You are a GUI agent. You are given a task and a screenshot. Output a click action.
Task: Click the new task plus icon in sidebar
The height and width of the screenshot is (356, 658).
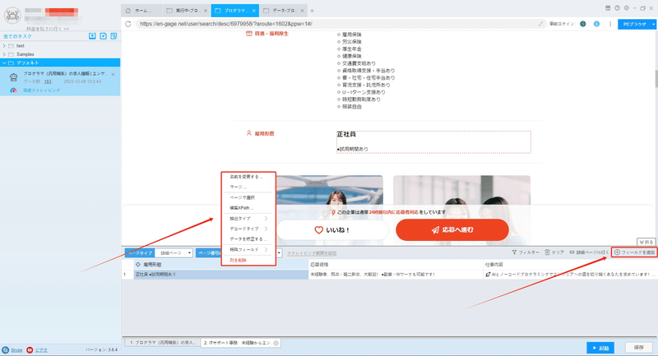click(104, 36)
